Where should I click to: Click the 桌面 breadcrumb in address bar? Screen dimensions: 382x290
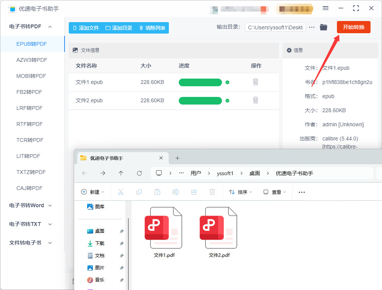[254, 174]
